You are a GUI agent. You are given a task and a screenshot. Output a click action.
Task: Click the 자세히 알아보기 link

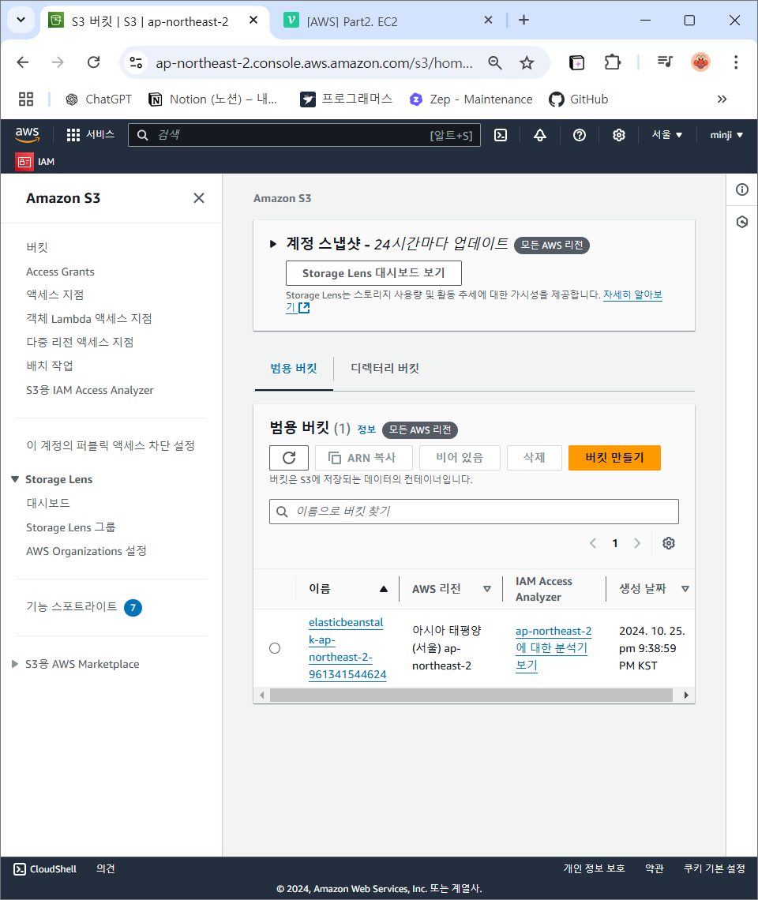tap(632, 294)
